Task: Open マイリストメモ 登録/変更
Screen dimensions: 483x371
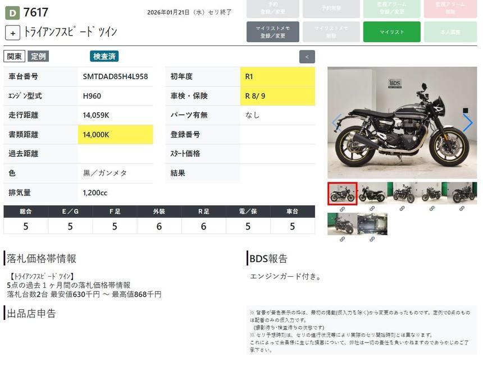Action: 272,32
